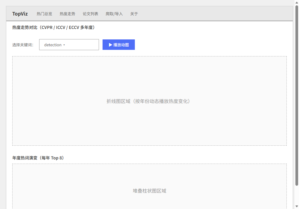299x209 pixels.
Task: Open the 爬取/导入 page
Action: tap(114, 14)
